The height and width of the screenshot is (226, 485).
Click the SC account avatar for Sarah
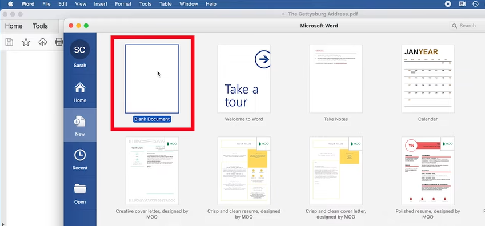point(80,50)
